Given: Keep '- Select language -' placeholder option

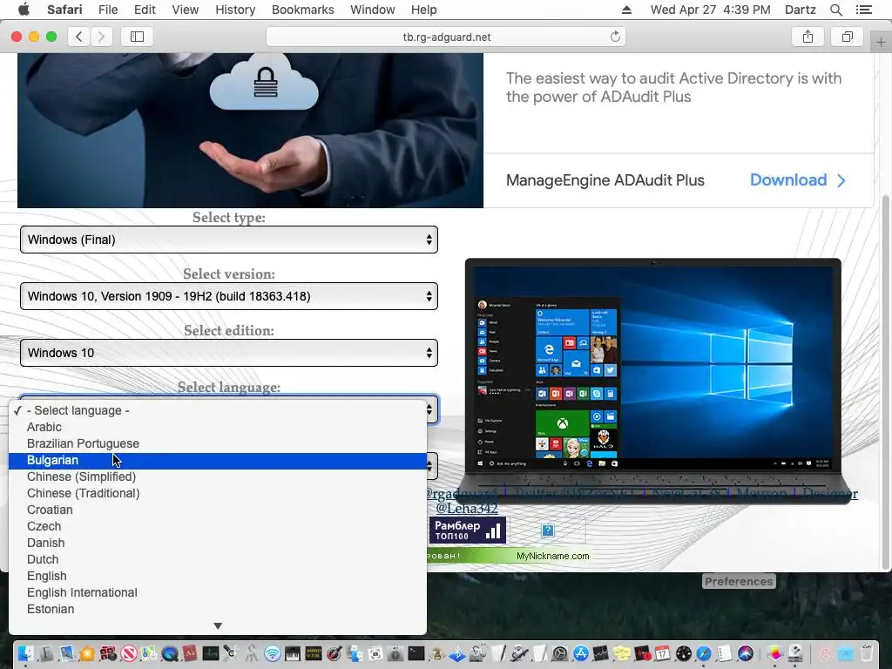Looking at the screenshot, I should 217,410.
